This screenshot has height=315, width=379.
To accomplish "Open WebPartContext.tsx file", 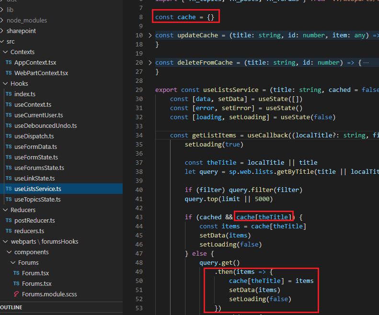I will (x=41, y=73).
